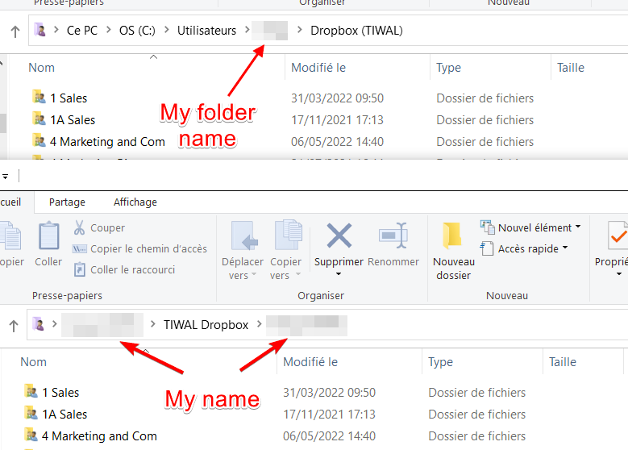This screenshot has width=628, height=450.
Task: Open the dropdown arrow under Supprimer
Action: 339,274
